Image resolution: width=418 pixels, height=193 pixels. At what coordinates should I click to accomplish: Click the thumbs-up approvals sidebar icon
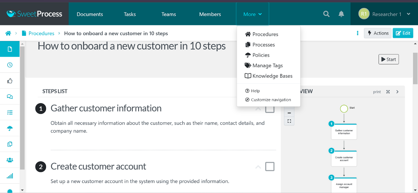tap(10, 81)
